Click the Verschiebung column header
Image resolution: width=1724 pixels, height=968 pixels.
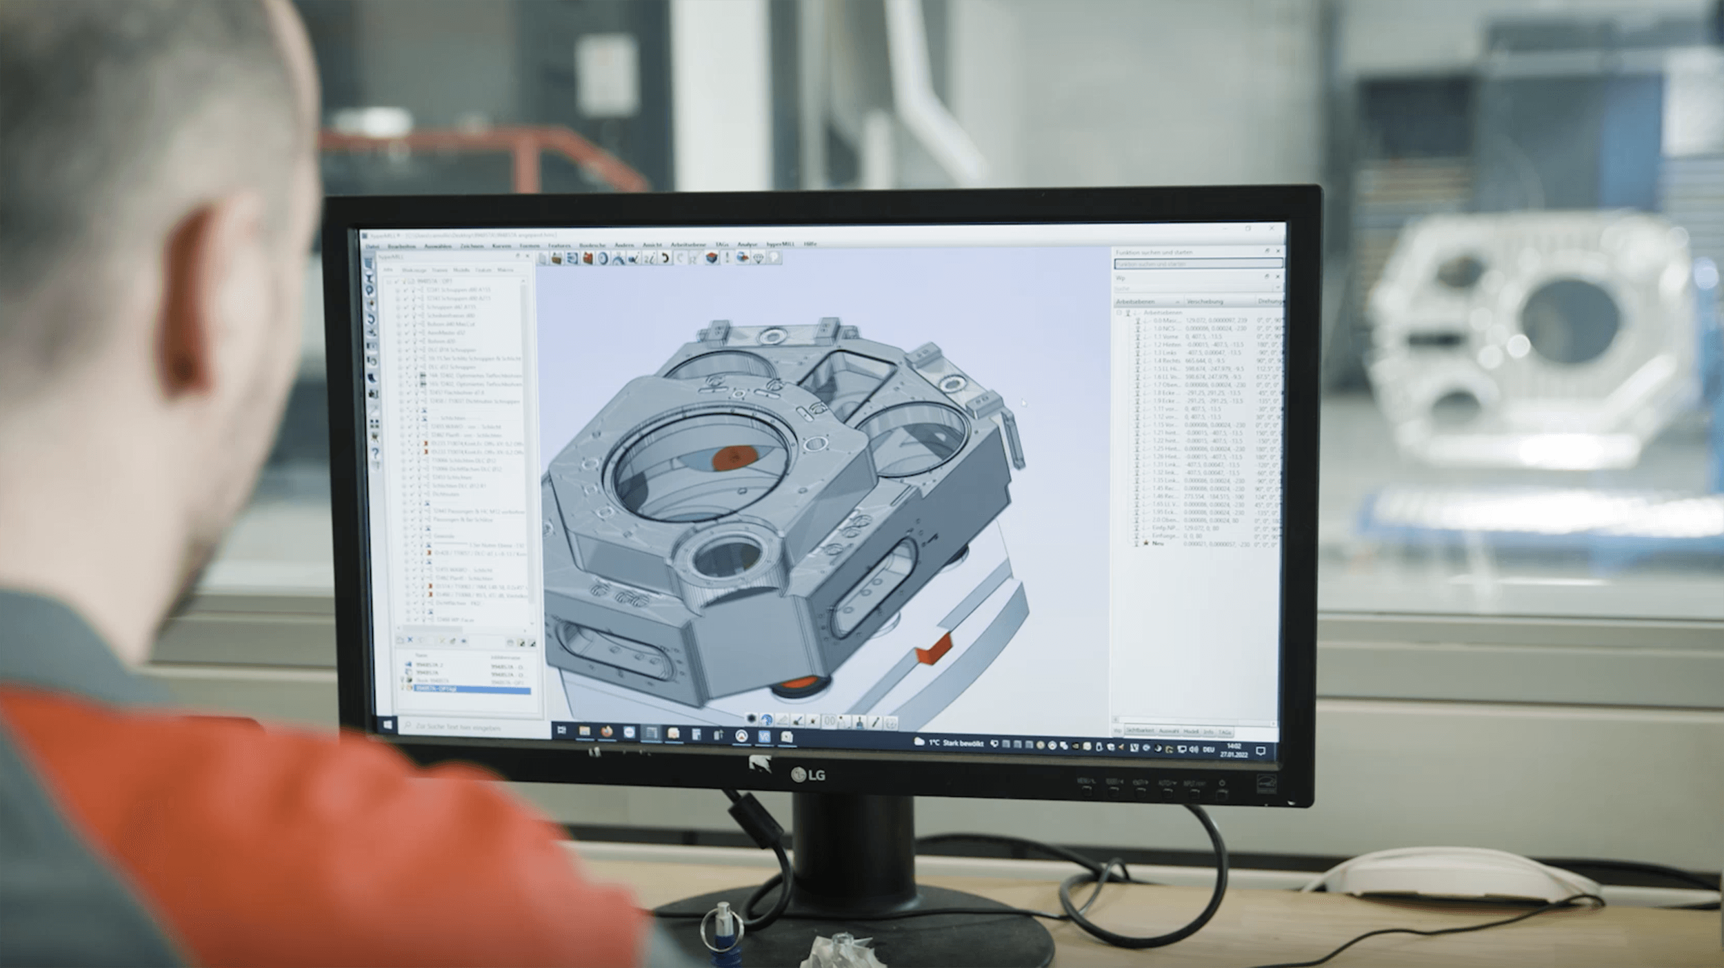[1205, 302]
